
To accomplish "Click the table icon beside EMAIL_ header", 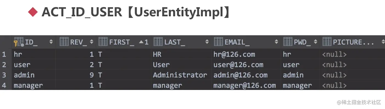I will coord(218,42).
